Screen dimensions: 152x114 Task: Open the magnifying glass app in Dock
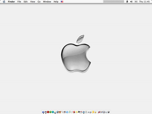pyautogui.click(x=62, y=112)
